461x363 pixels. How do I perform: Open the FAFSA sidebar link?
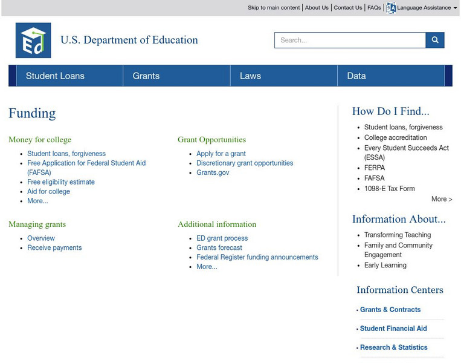374,178
